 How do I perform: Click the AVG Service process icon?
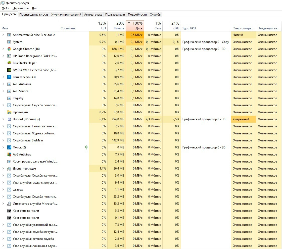pos(9,91)
